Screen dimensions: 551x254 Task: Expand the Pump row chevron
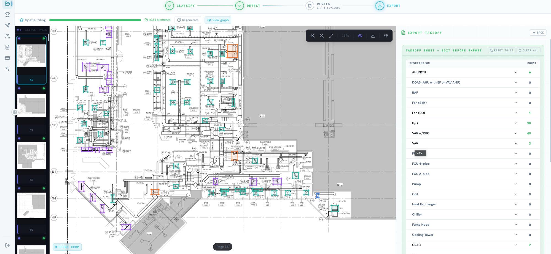(516, 184)
